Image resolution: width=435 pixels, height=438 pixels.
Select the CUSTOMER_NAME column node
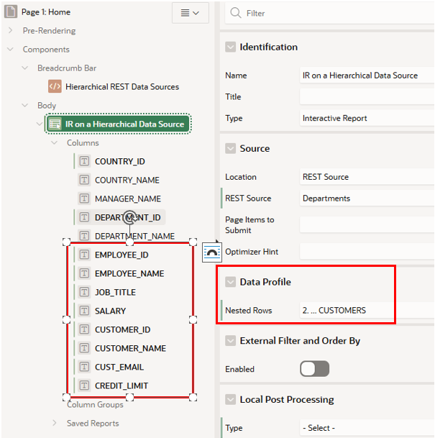point(130,348)
